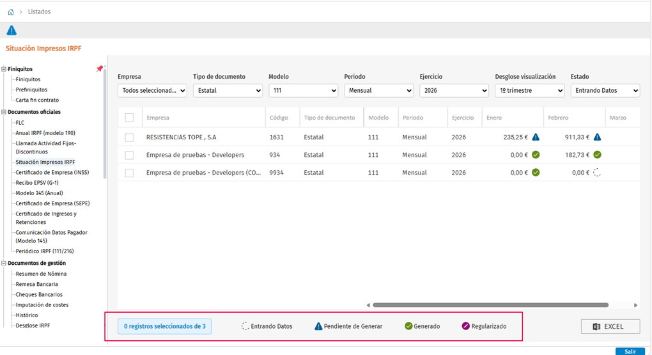The width and height of the screenshot is (652, 355).
Task: Open FLC document entry
Action: click(20, 123)
